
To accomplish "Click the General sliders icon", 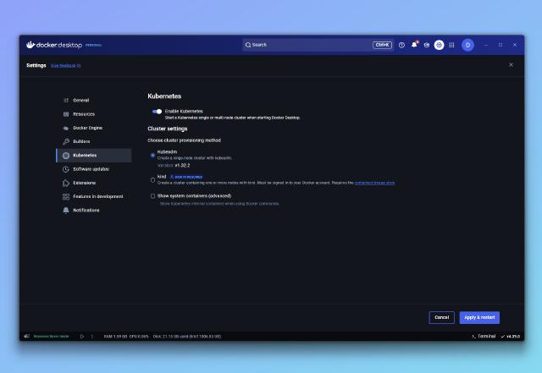I will (66, 100).
